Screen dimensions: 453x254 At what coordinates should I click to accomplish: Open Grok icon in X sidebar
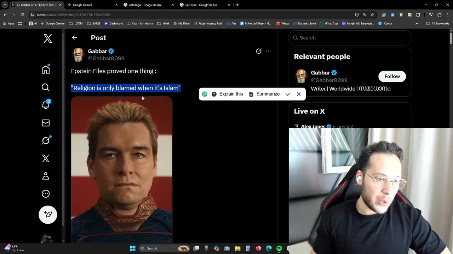pyautogui.click(x=46, y=140)
